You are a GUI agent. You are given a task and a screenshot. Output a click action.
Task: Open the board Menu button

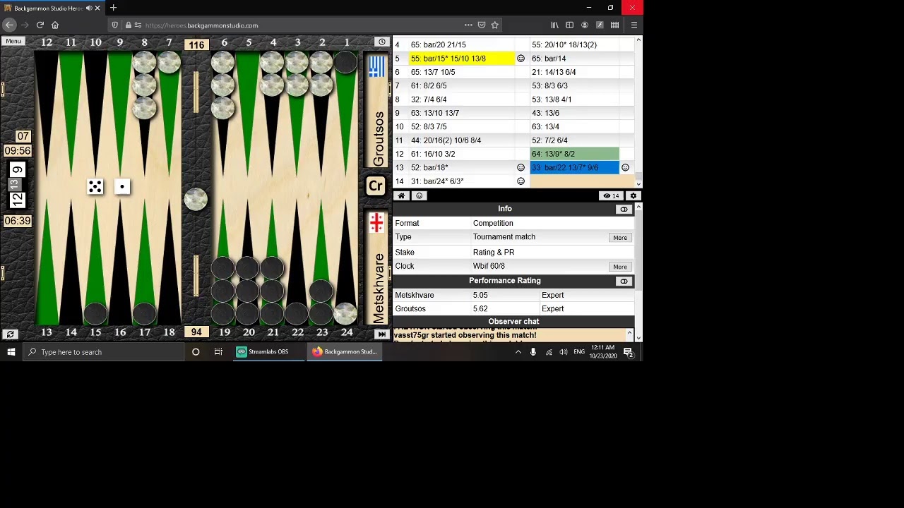point(13,42)
